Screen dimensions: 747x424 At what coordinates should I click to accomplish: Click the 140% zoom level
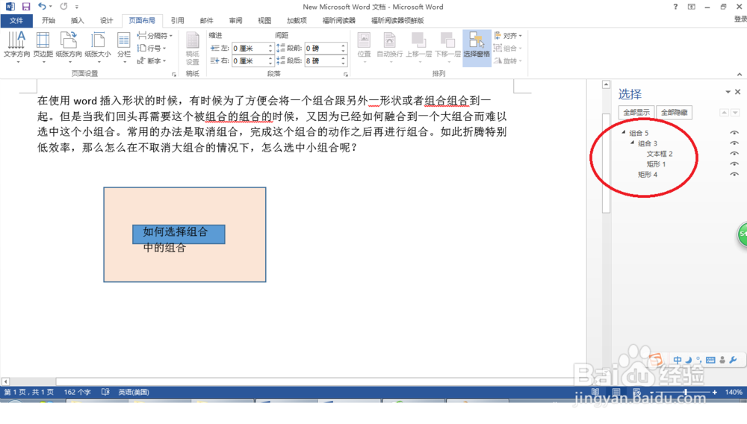(734, 392)
